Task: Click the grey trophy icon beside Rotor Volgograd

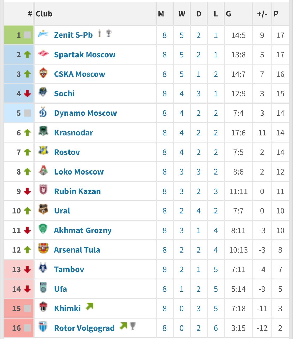Action: (x=133, y=326)
